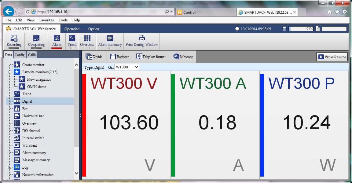The height and width of the screenshot is (183, 352).
Task: Collapse the left sidebar panel handle
Action: point(80,115)
